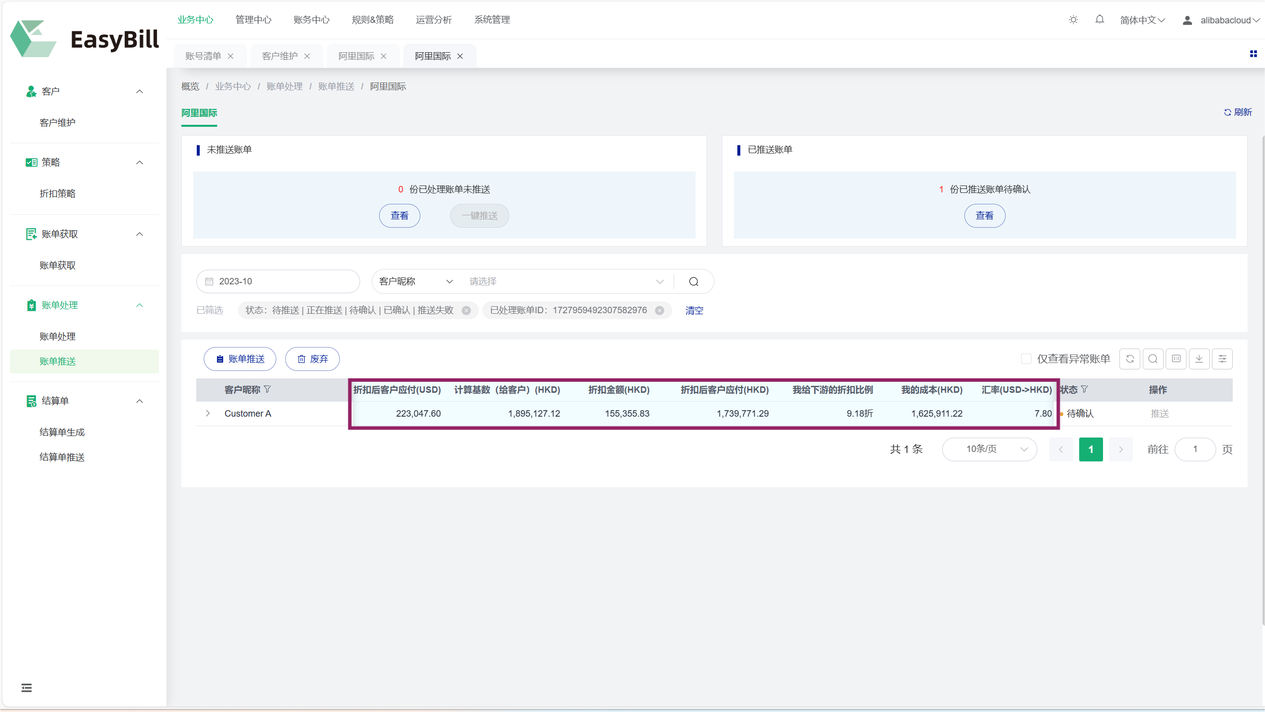Click the table download icon
This screenshot has width=1265, height=712.
pyautogui.click(x=1199, y=359)
